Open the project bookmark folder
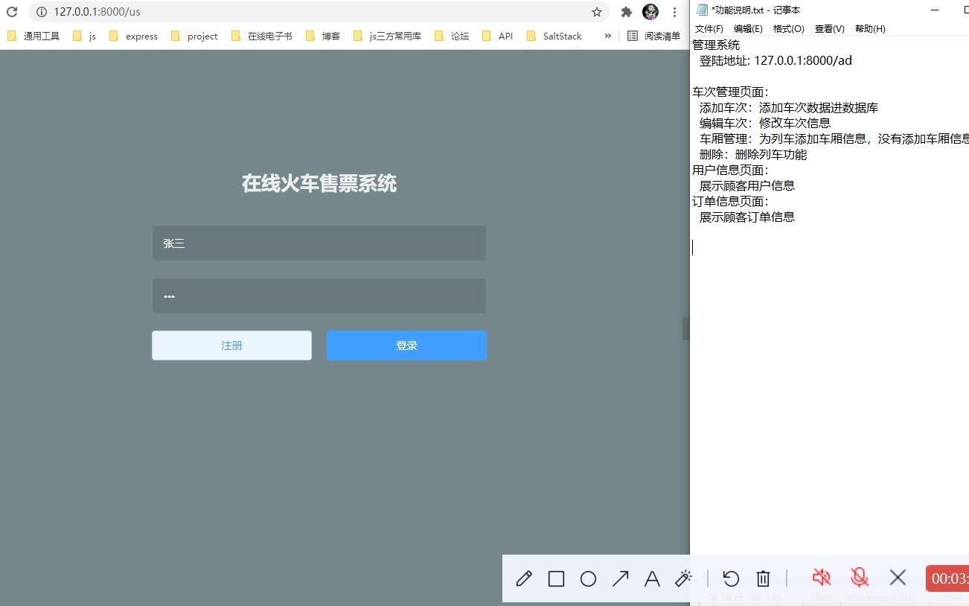Screen dimensions: 969x606 tap(194, 36)
